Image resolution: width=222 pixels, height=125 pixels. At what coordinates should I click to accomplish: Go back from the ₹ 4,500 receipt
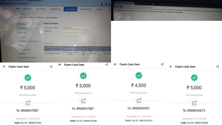[x=115, y=64]
